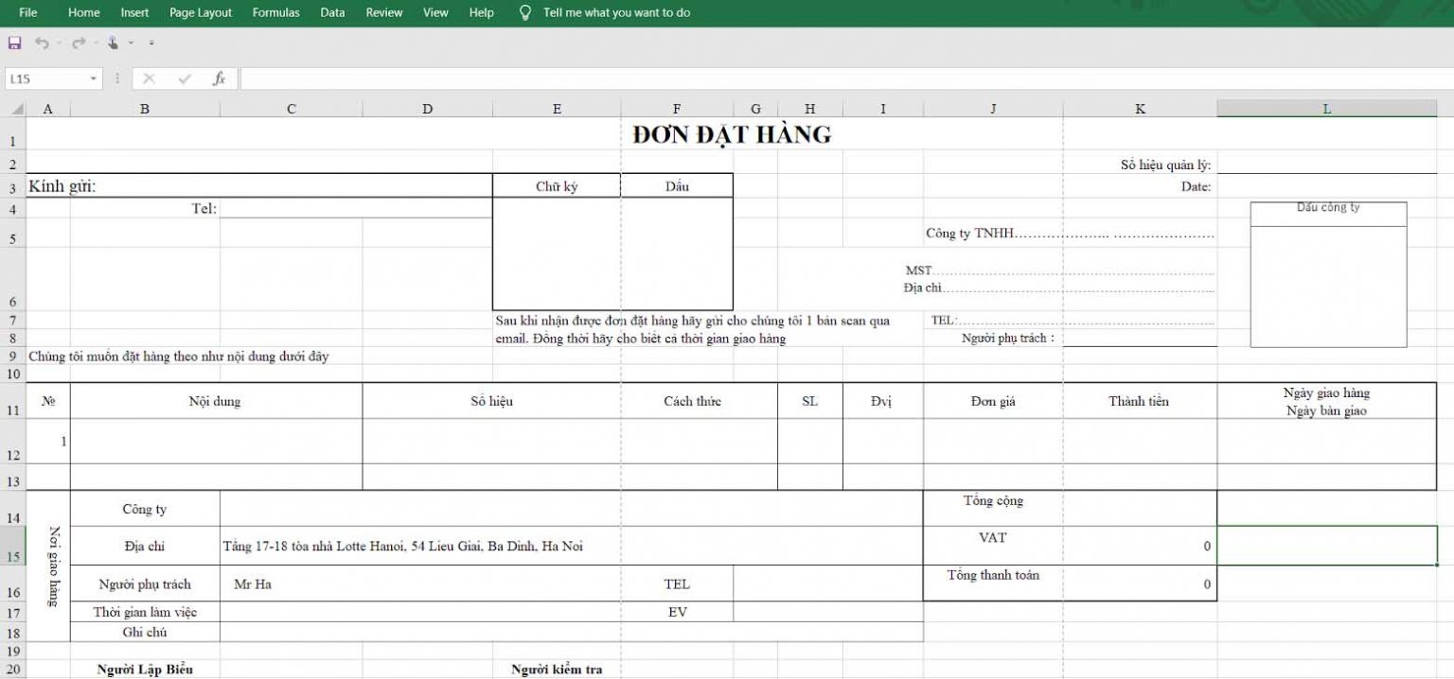Open the Review tab
The image size is (1454, 679).
tap(384, 12)
